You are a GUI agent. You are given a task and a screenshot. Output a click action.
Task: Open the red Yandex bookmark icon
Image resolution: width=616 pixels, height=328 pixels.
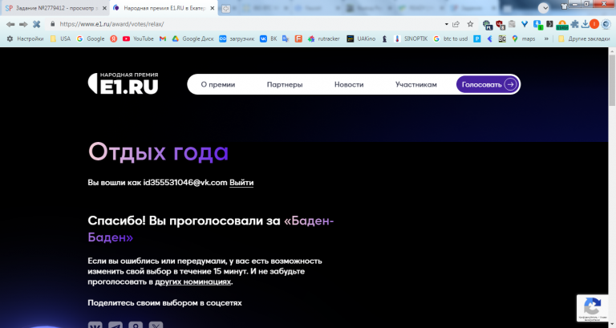click(114, 38)
